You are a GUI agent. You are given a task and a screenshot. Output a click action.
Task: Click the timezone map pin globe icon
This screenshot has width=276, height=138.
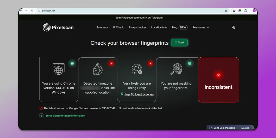point(98,69)
